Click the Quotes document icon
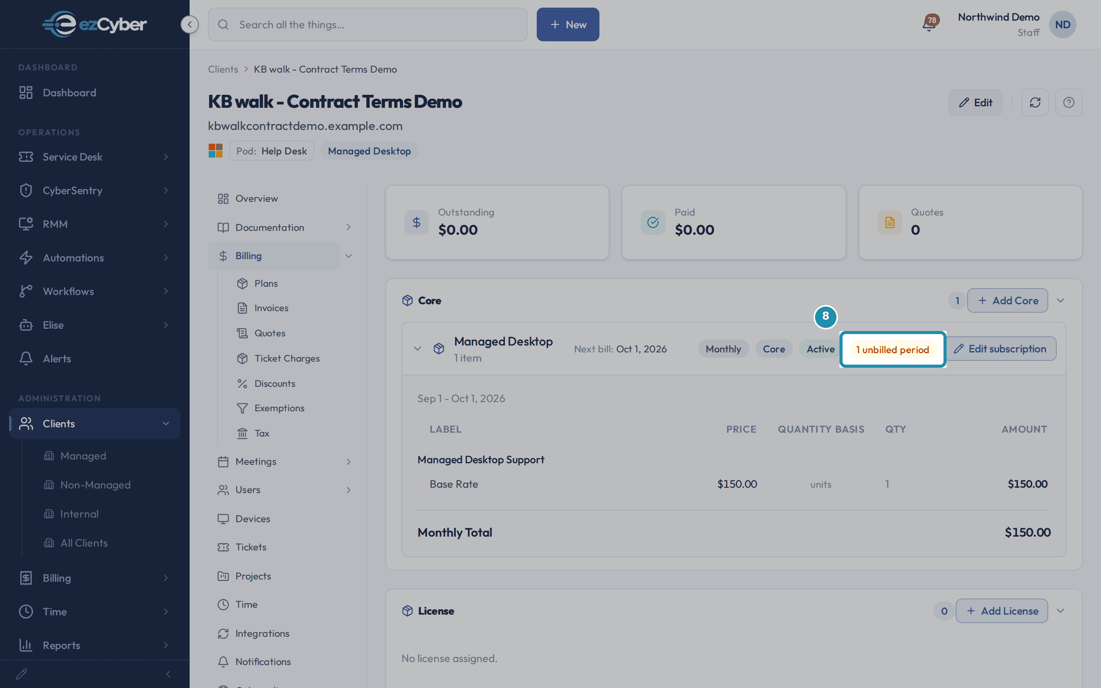This screenshot has height=688, width=1101. click(890, 222)
